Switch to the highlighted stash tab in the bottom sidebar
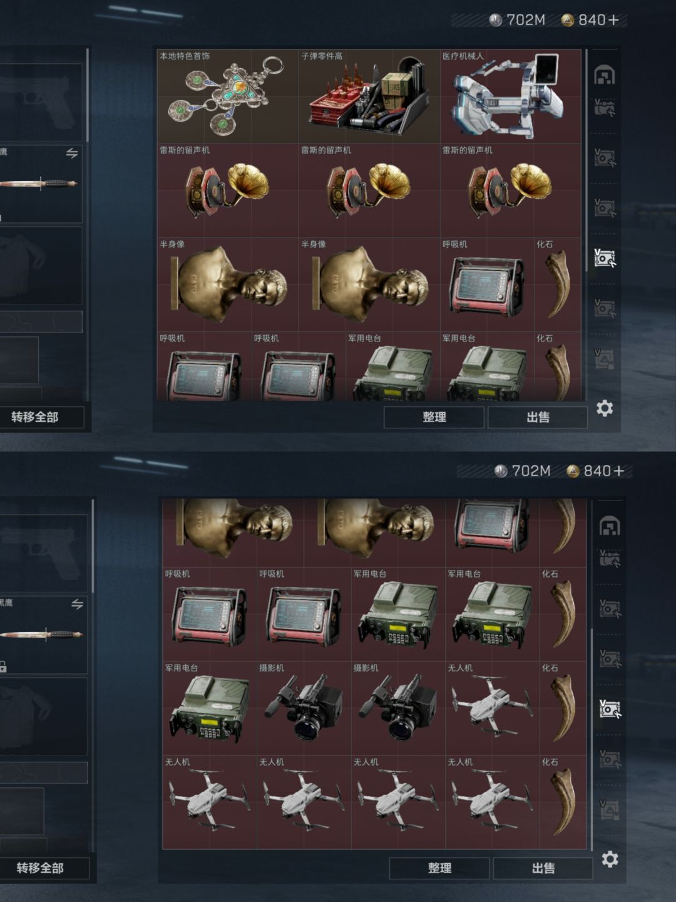The height and width of the screenshot is (902, 676). point(610,708)
